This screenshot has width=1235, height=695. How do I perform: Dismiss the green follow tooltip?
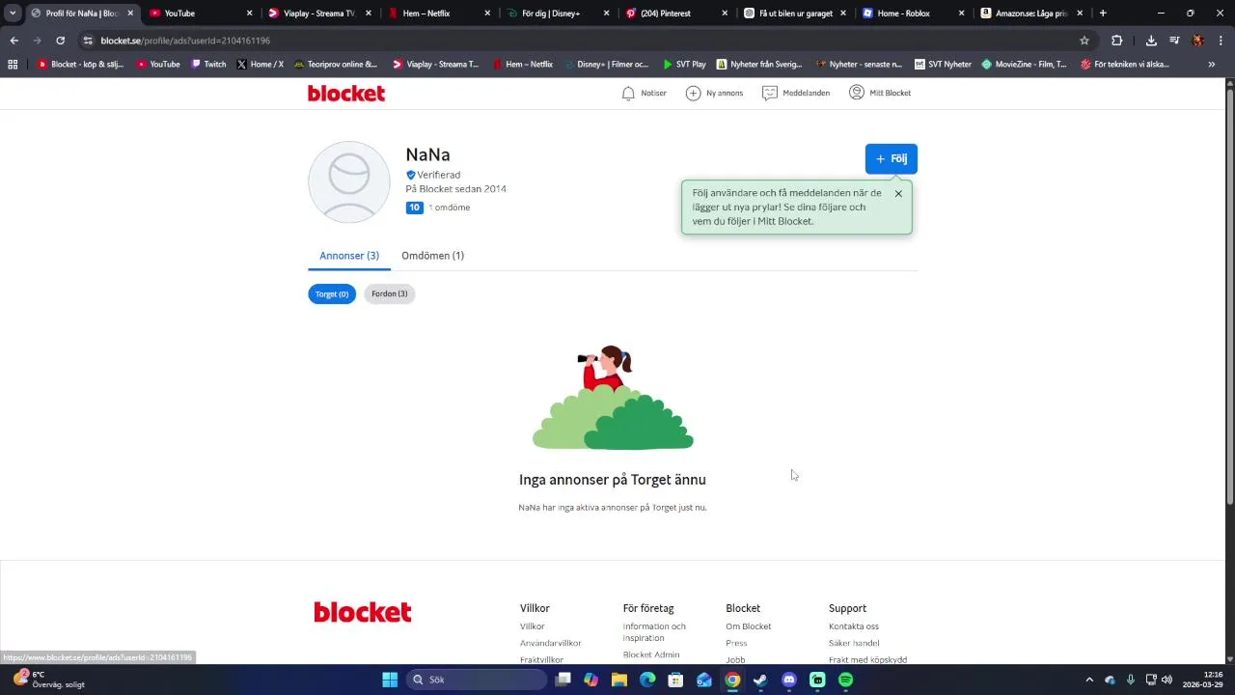pyautogui.click(x=898, y=193)
